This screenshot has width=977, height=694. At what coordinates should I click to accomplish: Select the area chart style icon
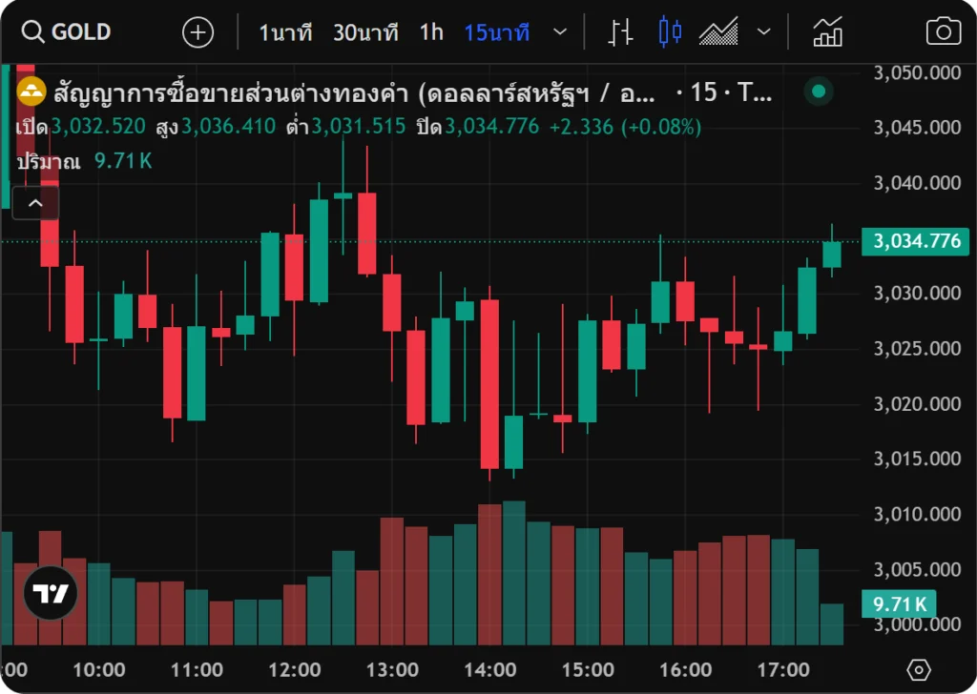point(718,32)
